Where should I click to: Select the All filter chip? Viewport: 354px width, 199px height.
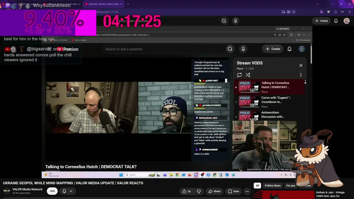[257, 185]
